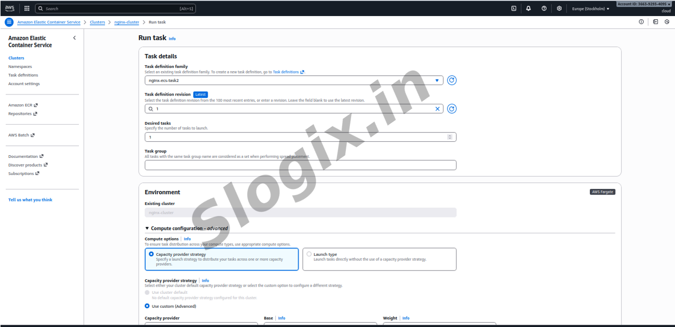The image size is (675, 327).
Task: Open the notifications bell
Action: [529, 8]
